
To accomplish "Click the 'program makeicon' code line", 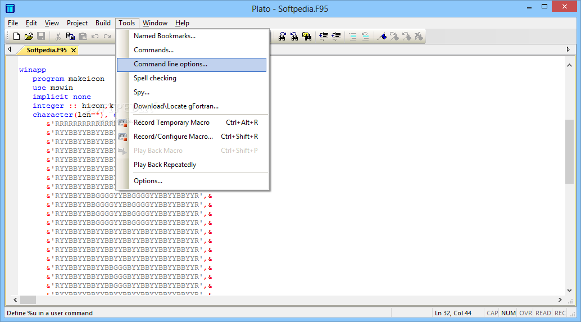I will click(x=69, y=79).
